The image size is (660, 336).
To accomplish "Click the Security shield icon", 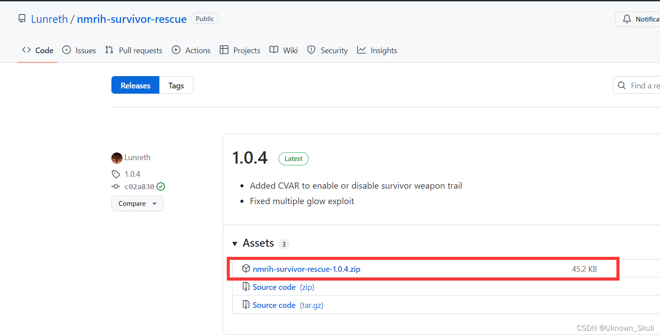I will click(311, 50).
